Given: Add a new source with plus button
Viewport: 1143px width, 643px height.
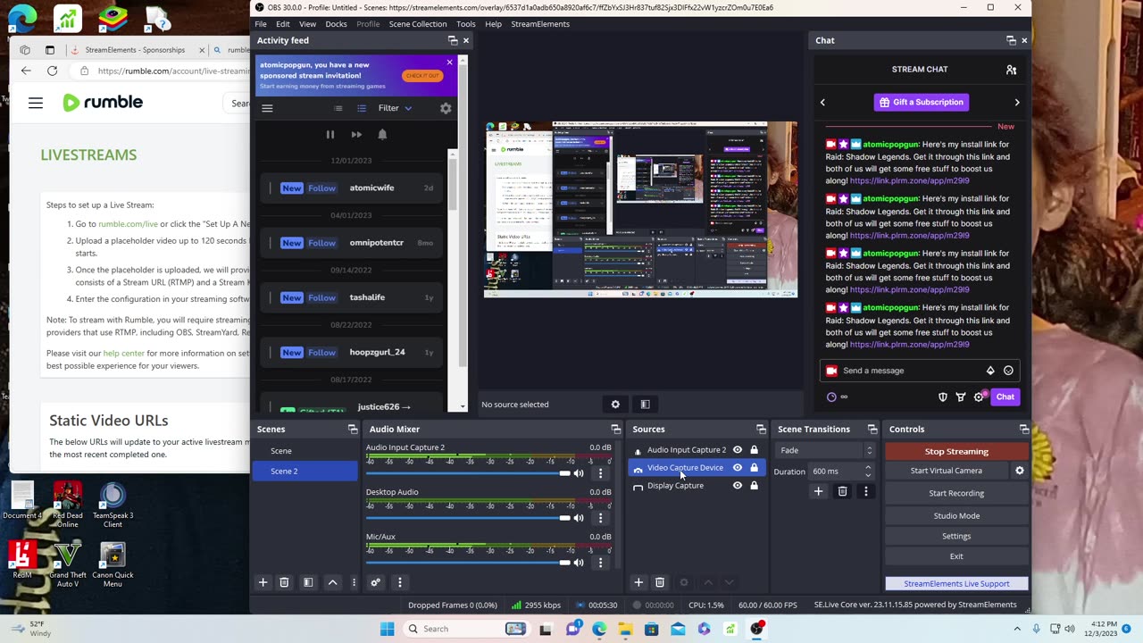Looking at the screenshot, I should (x=638, y=582).
